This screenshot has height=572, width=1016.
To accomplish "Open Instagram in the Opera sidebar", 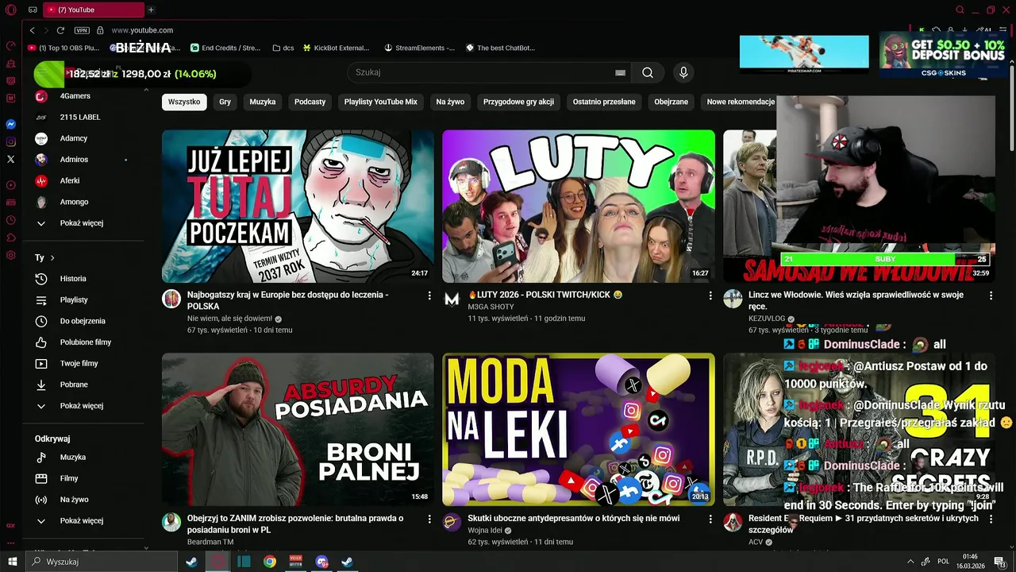I will pyautogui.click(x=11, y=142).
